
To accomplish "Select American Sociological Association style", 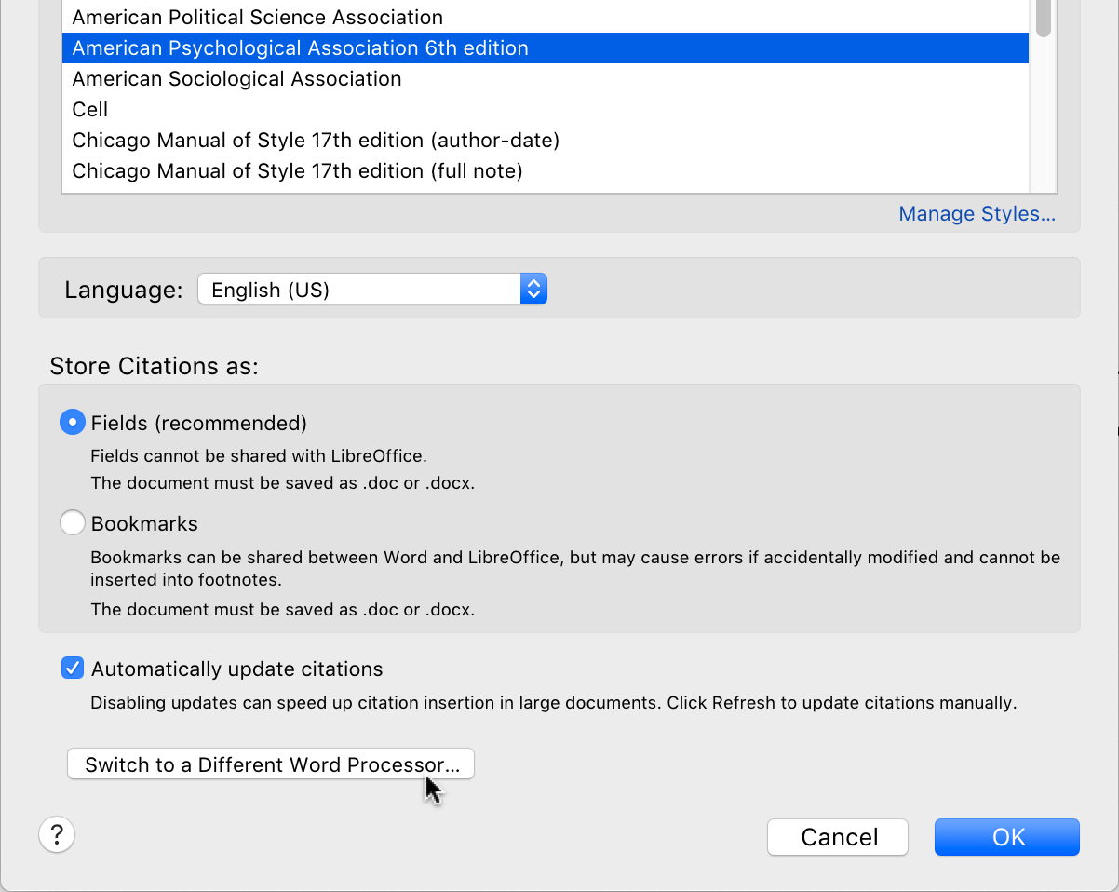I will 236,78.
